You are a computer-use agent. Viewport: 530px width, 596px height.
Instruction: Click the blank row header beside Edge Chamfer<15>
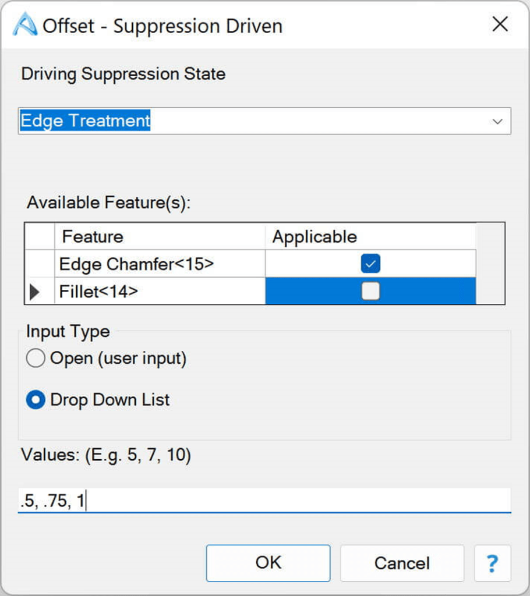coord(40,264)
